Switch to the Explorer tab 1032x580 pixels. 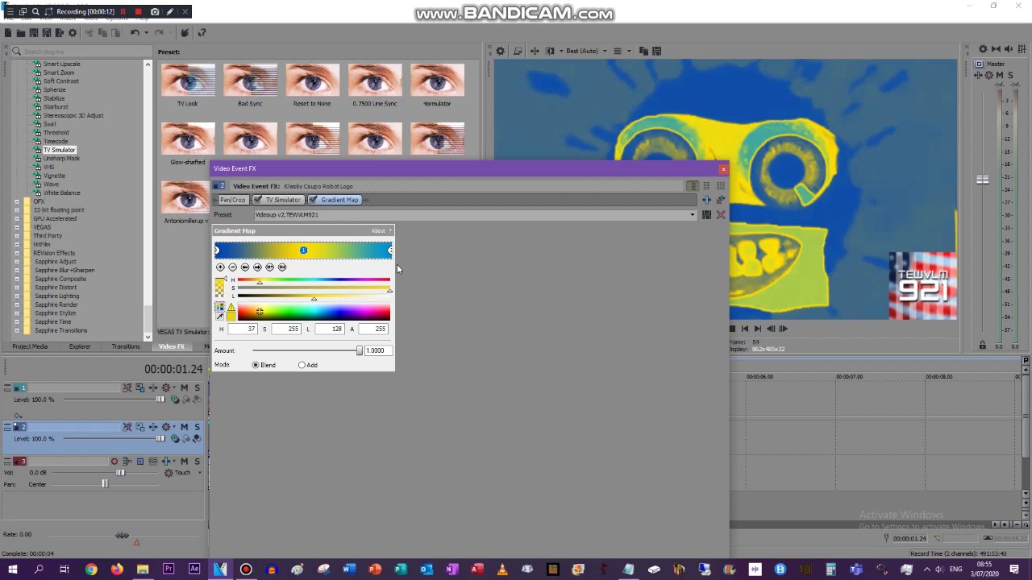(x=80, y=346)
